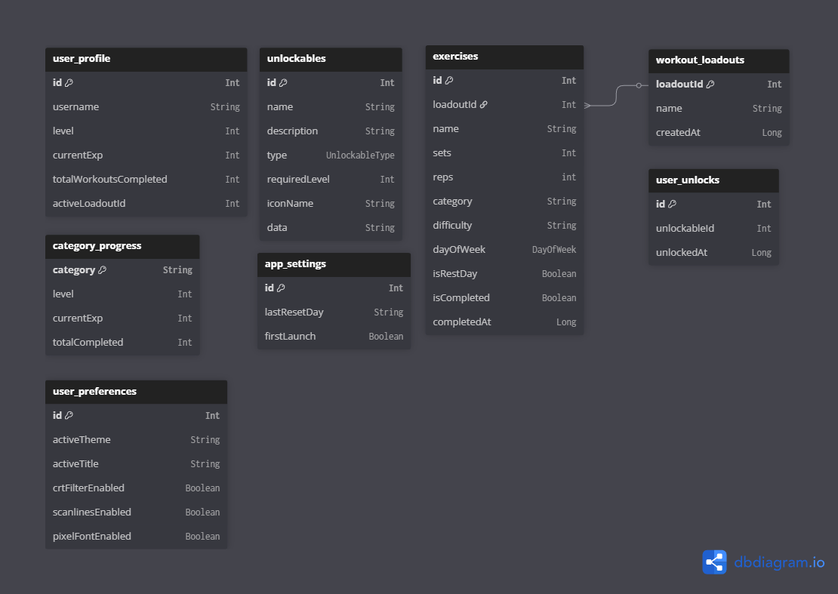This screenshot has height=594, width=838.
Task: Select the user_profile table header
Action: 146,59
